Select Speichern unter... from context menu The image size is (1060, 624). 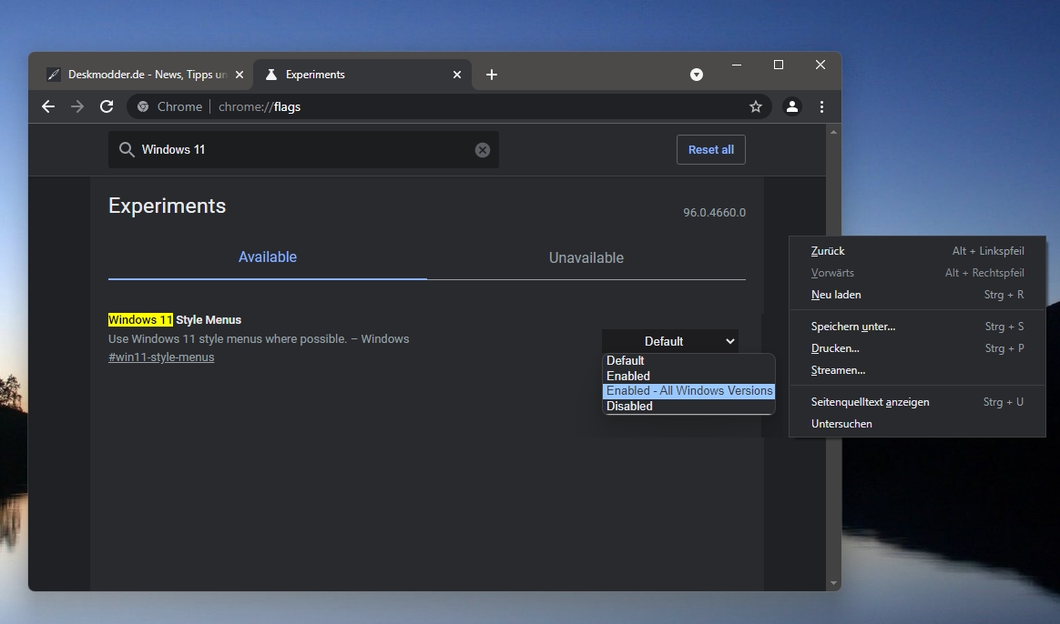(x=917, y=327)
